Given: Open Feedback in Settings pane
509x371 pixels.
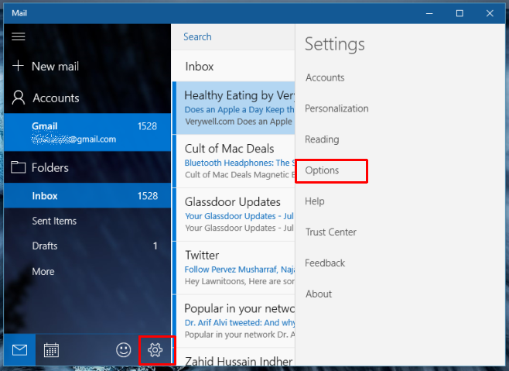Looking at the screenshot, I should (x=325, y=263).
